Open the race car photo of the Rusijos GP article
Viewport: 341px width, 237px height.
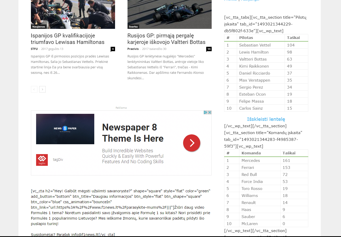pos(170,14)
